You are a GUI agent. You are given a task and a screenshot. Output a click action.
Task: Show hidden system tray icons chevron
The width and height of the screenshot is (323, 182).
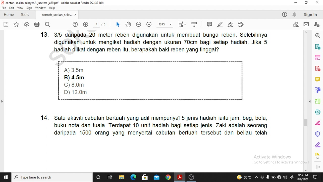pyautogui.click(x=256, y=177)
